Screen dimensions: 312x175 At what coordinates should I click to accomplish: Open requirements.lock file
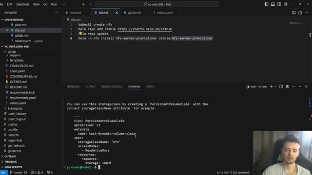pyautogui.click(x=22, y=92)
